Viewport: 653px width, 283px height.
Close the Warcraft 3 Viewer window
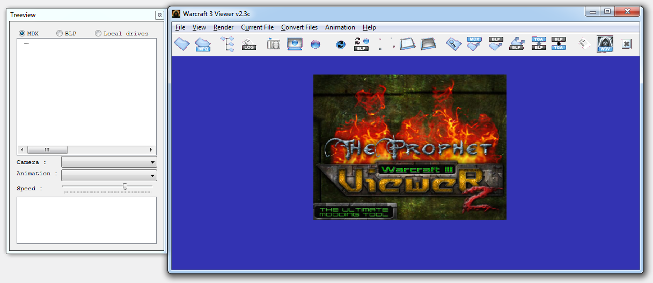[x=627, y=11]
